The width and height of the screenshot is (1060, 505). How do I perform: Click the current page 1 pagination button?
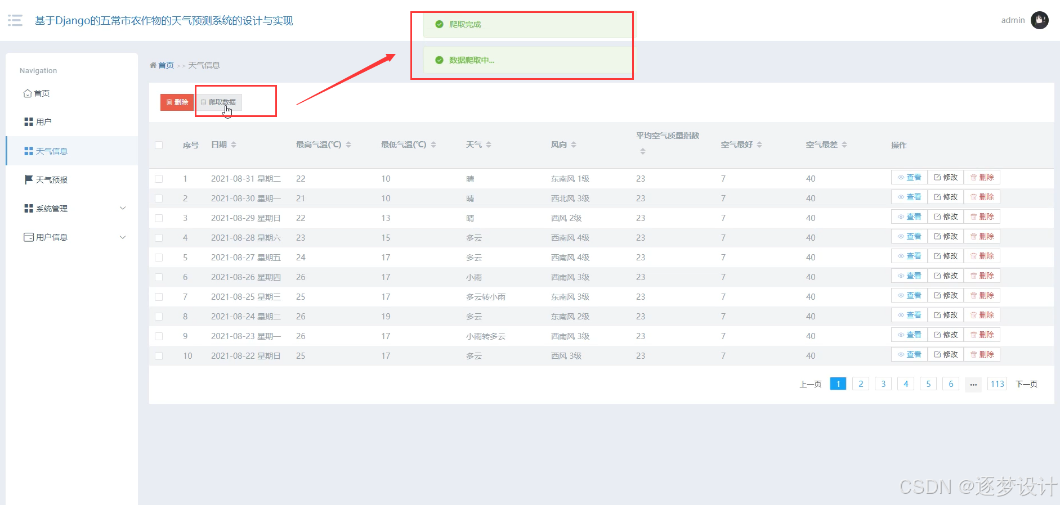838,384
